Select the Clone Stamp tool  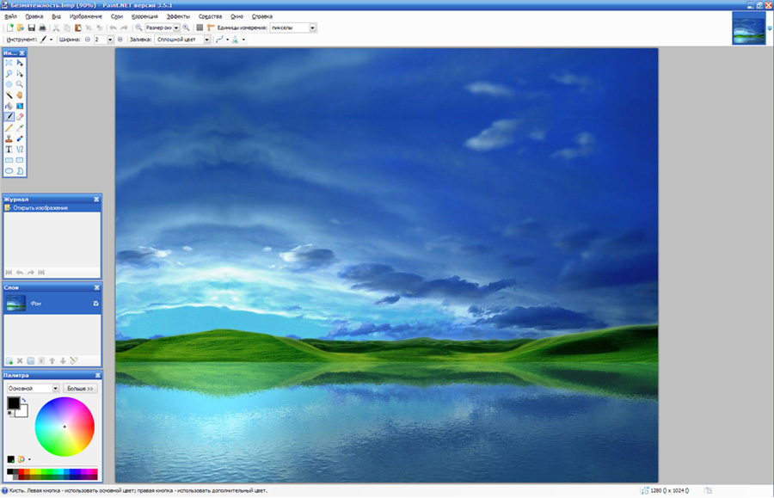tap(9, 138)
